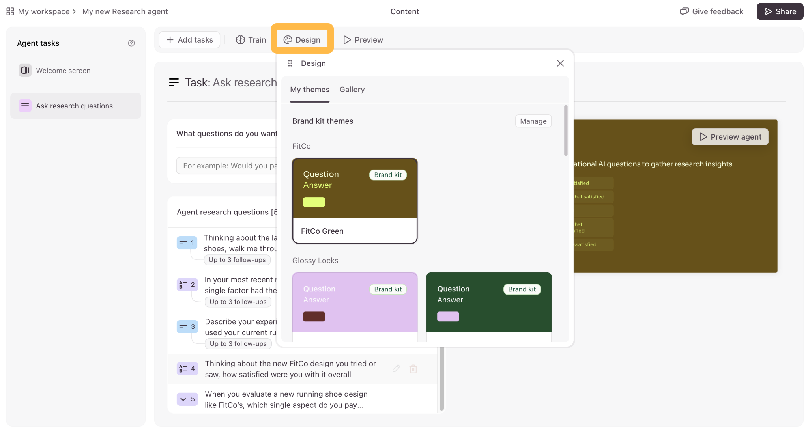The width and height of the screenshot is (808, 429).
Task: Open the Preview toolbar item
Action: (x=363, y=40)
